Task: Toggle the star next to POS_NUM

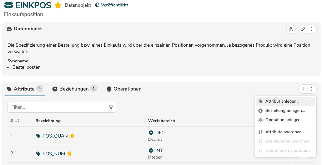Action: [x=69, y=154]
